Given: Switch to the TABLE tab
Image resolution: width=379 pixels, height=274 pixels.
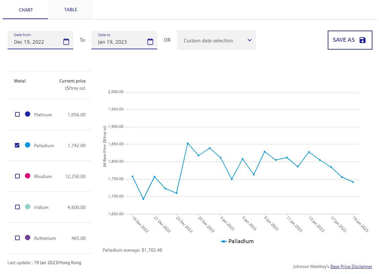Looking at the screenshot, I should [x=71, y=10].
